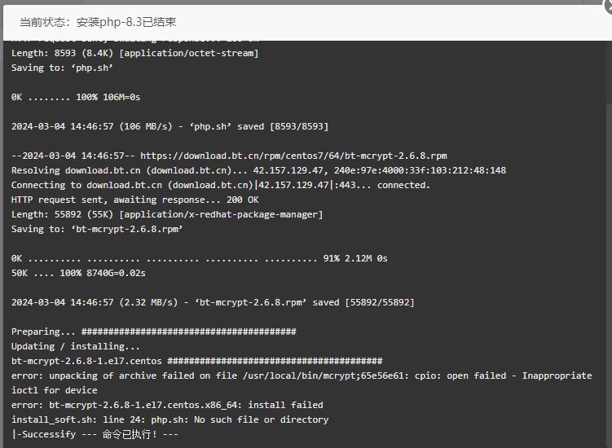Click the '50K .... 100% 8740G=0.02s' line

(78, 273)
